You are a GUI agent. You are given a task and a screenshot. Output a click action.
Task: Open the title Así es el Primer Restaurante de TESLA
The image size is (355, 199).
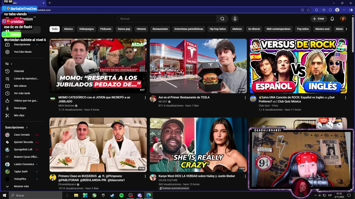pos(184,98)
